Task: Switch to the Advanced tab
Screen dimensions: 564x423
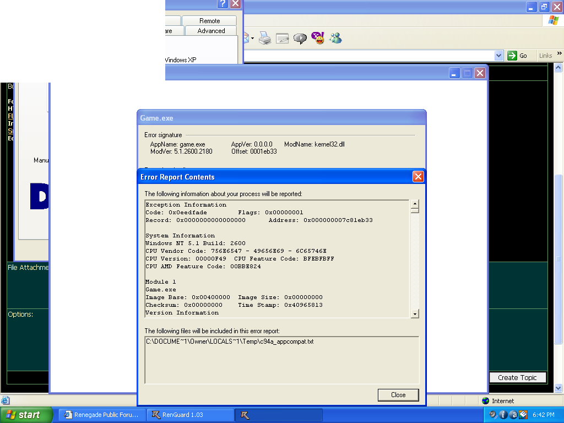Action: [211, 31]
